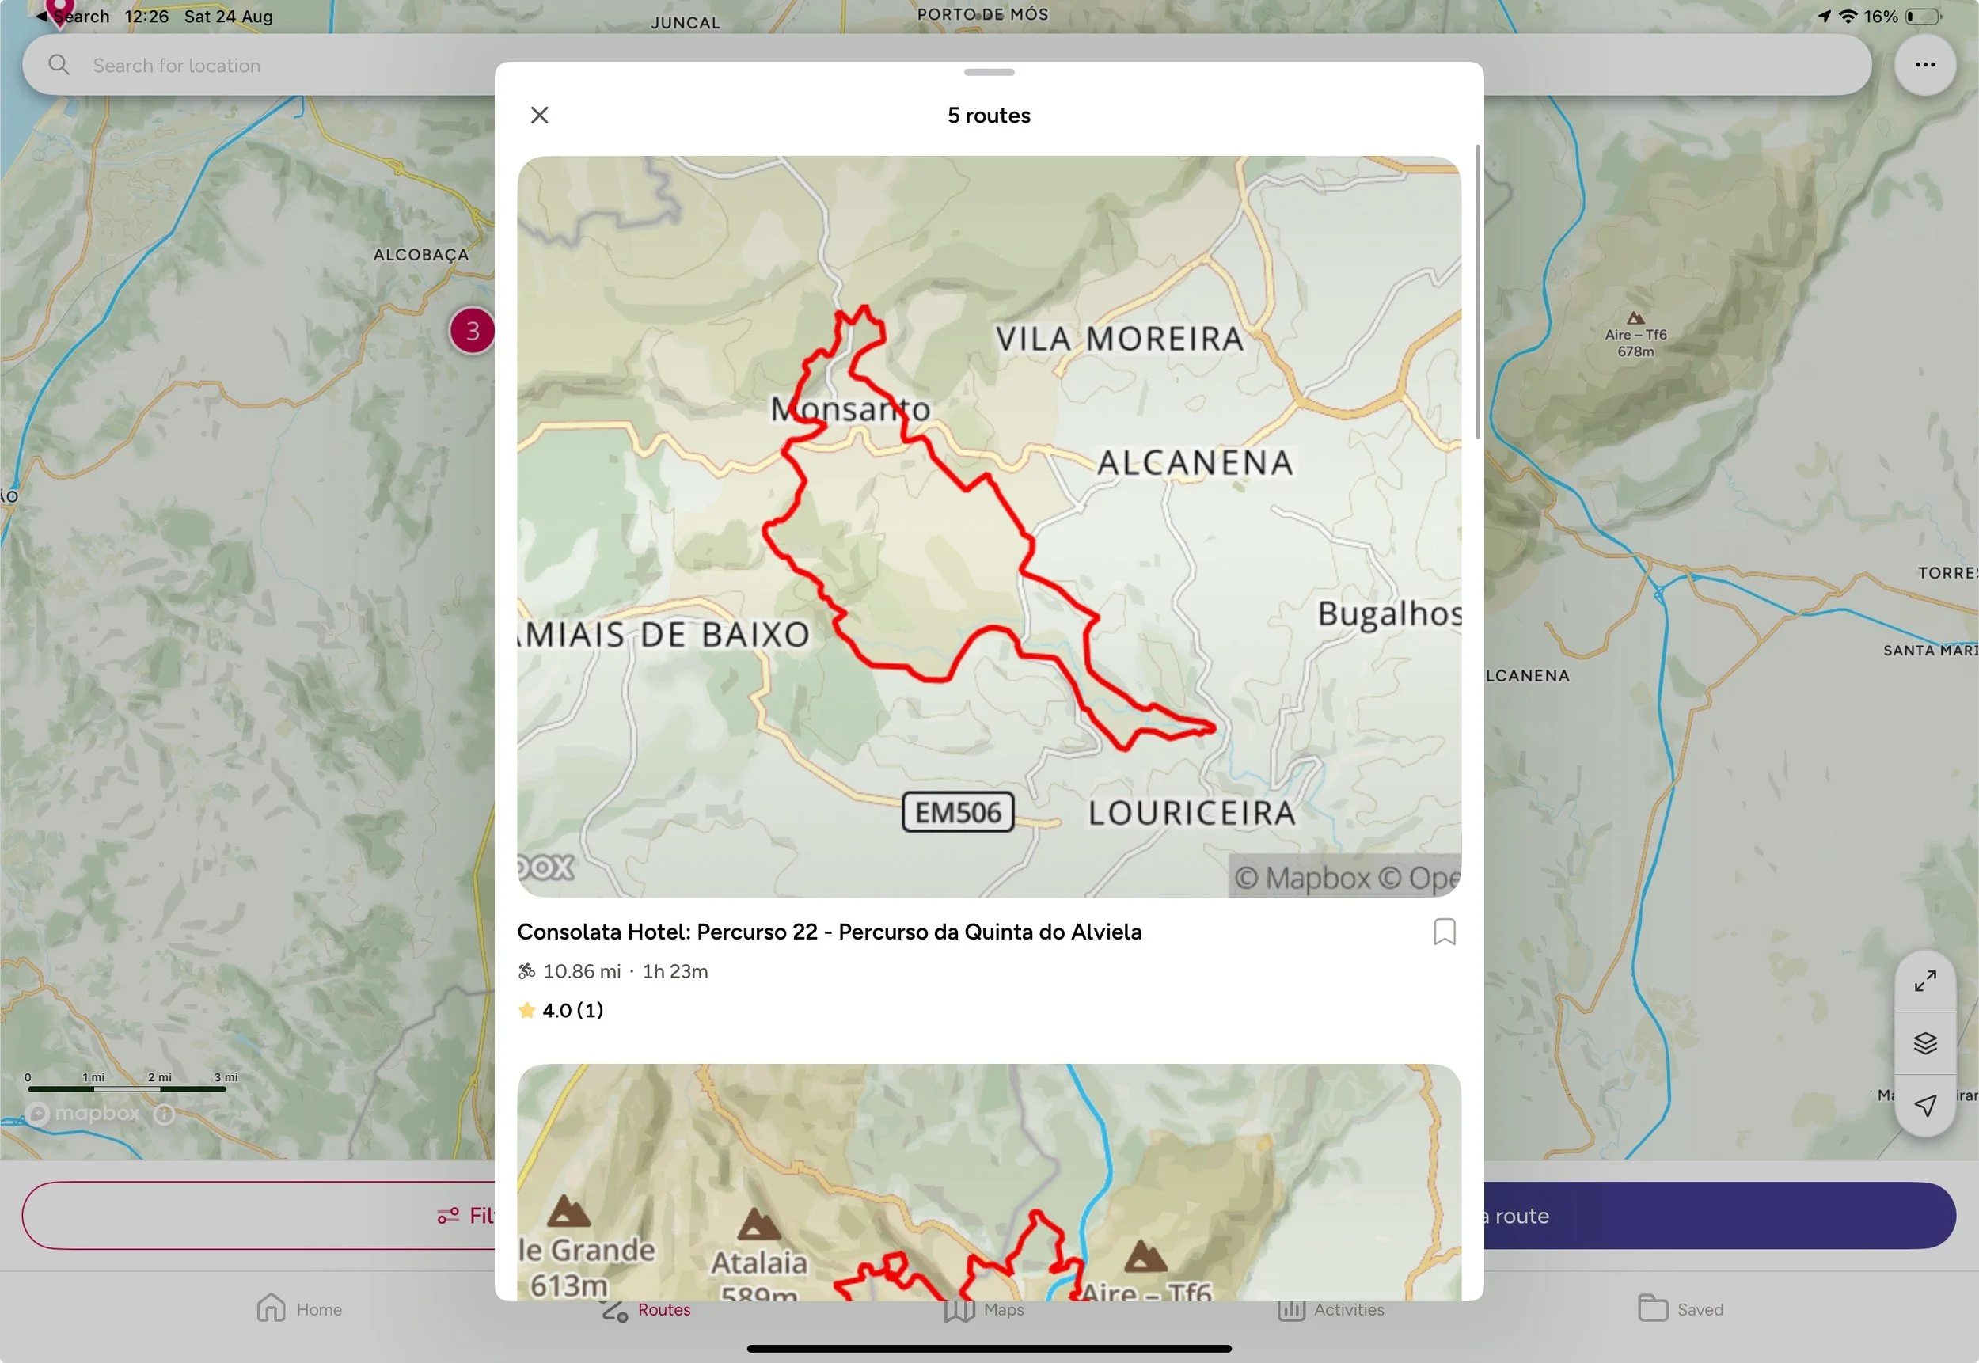This screenshot has width=1979, height=1363.
Task: Expand map to full screen
Action: (1924, 981)
